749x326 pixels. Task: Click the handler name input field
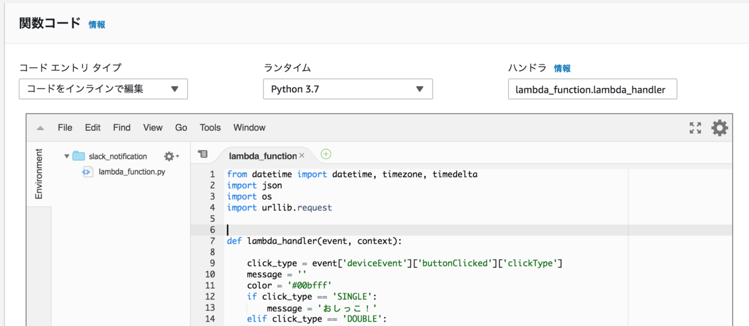coord(592,89)
